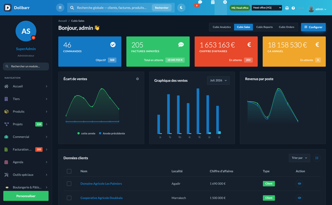332x205 pixels.
Task: Expand the Tiers sidebar chevron
Action: tap(46, 99)
